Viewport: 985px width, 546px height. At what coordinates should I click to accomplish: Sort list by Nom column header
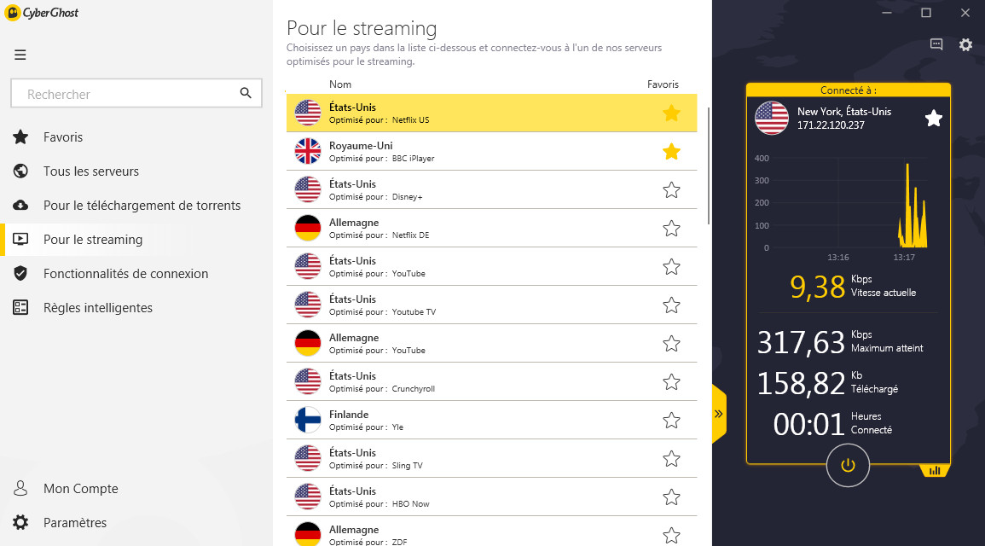point(340,84)
